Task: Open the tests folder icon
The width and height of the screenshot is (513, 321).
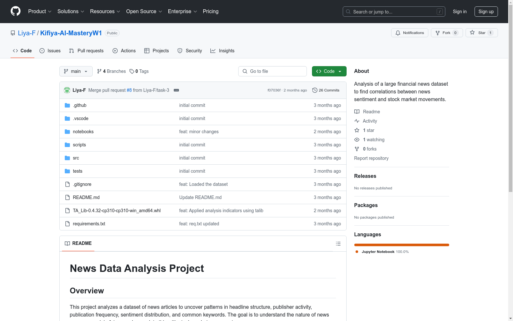Action: tap(67, 171)
